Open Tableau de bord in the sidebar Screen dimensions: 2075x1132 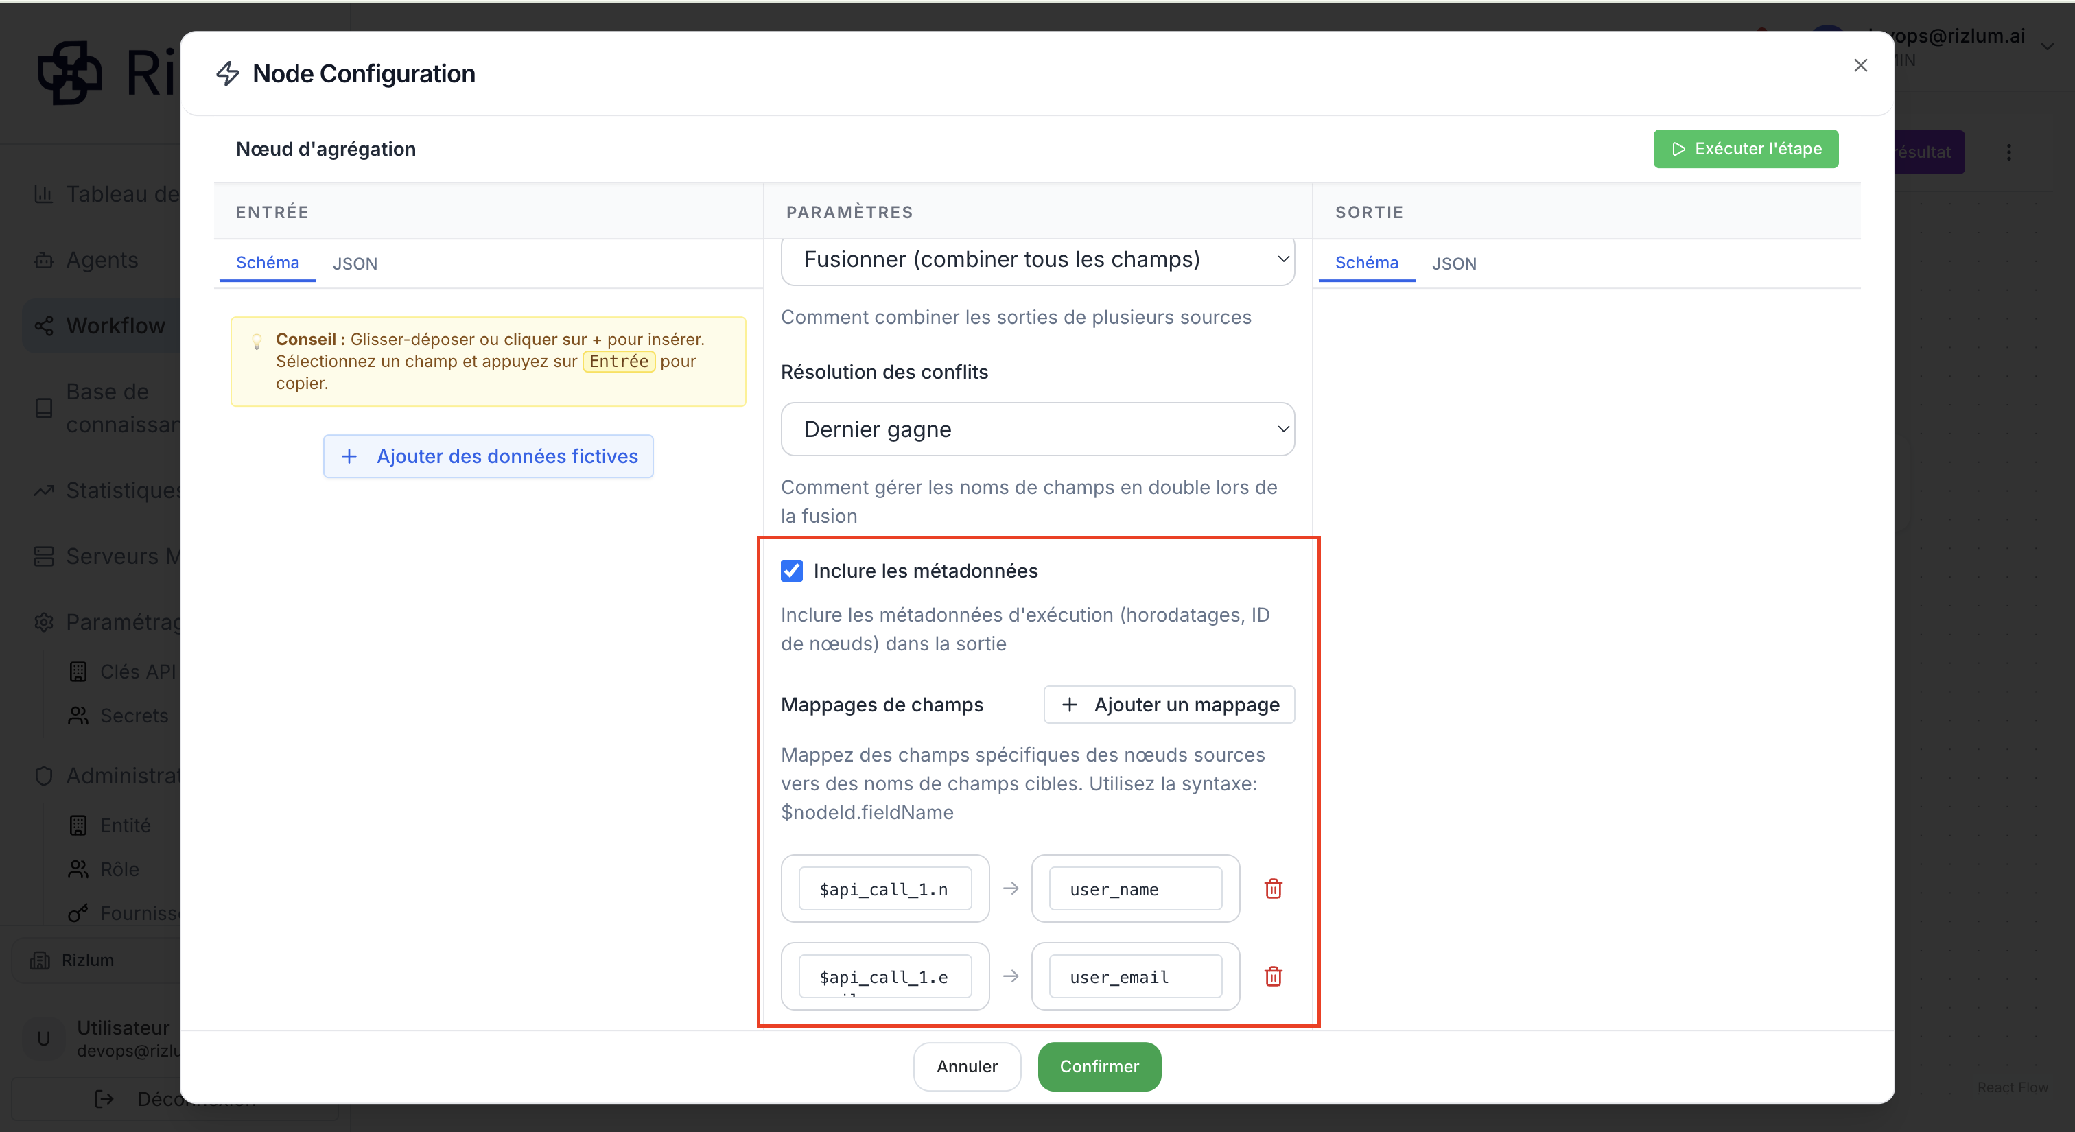tap(105, 194)
